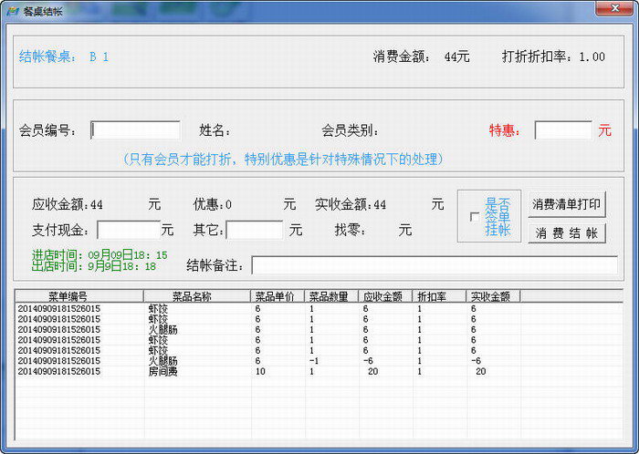Screen dimensions: 639x454
Task: Click the 消费清单打印 button
Action: 567,203
